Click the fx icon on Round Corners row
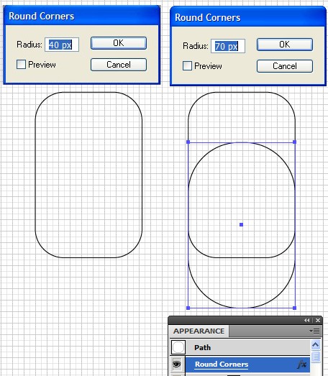 [x=301, y=364]
